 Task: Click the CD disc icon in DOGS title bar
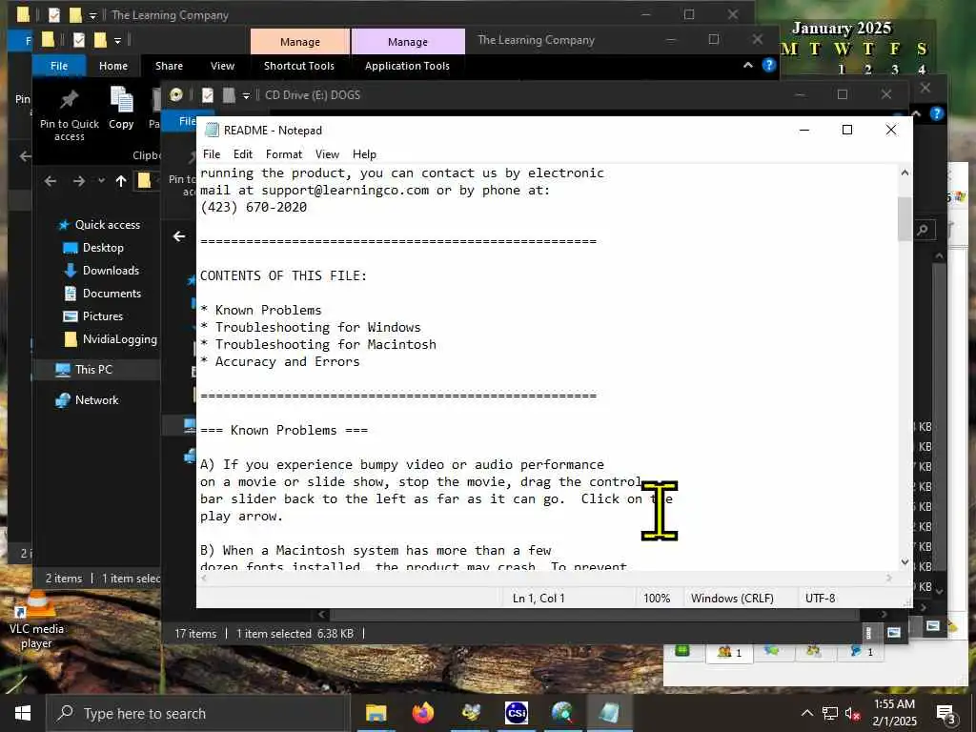click(176, 94)
